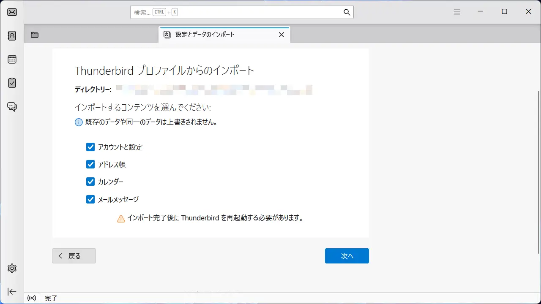Toggle the メールメッセージ checkbox

coord(90,199)
